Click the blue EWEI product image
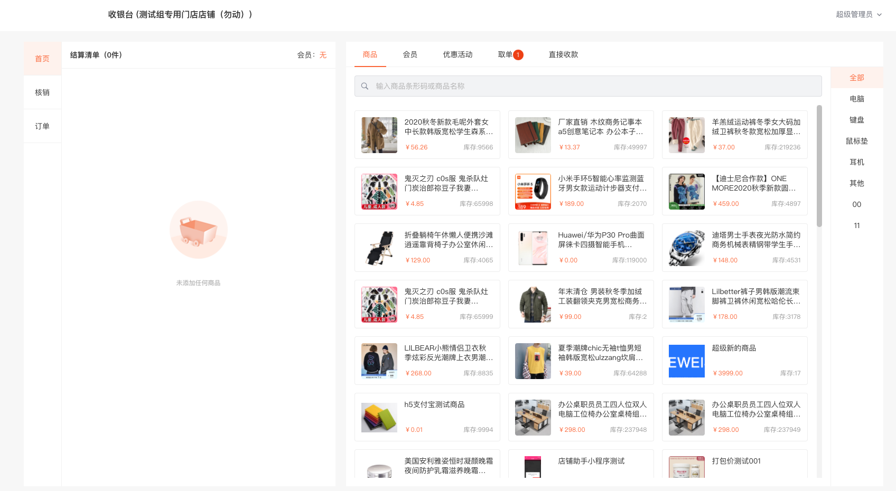Screen dimensions: 896x491 point(686,361)
